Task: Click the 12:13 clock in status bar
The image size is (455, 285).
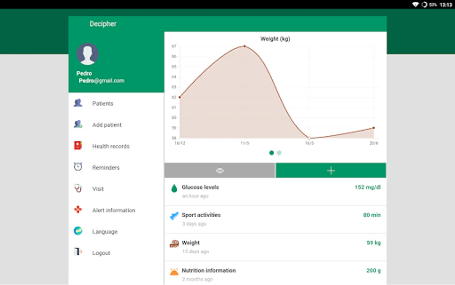Action: (445, 4)
